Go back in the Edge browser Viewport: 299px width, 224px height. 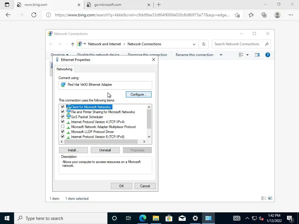(x=8, y=15)
